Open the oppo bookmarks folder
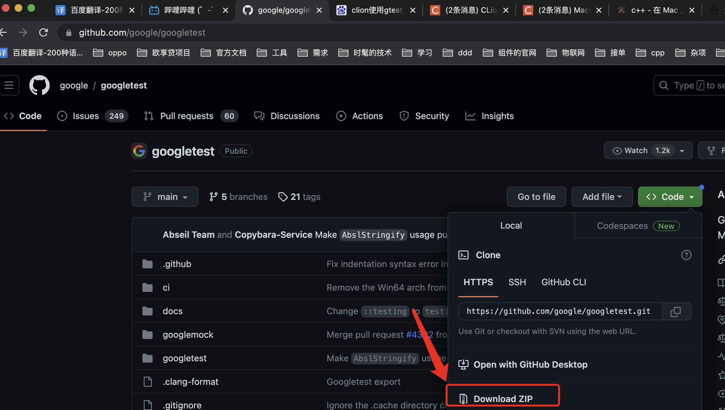This screenshot has height=410, width=725. (110, 53)
